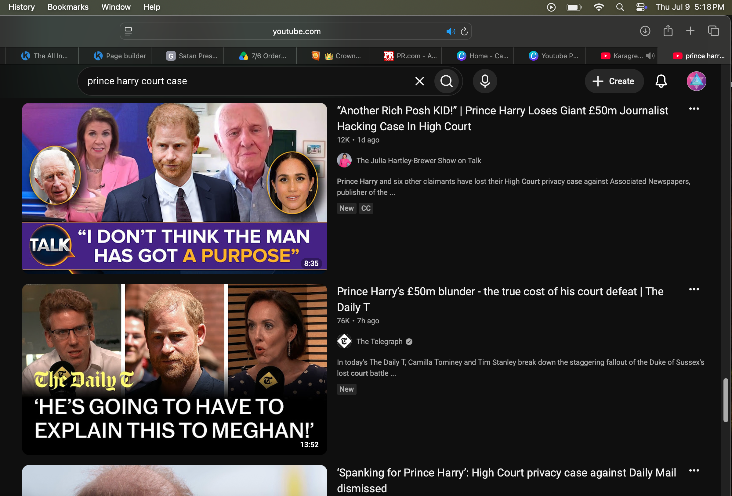Image resolution: width=732 pixels, height=496 pixels.
Task: Click the youtube.com address bar
Action: point(296,31)
